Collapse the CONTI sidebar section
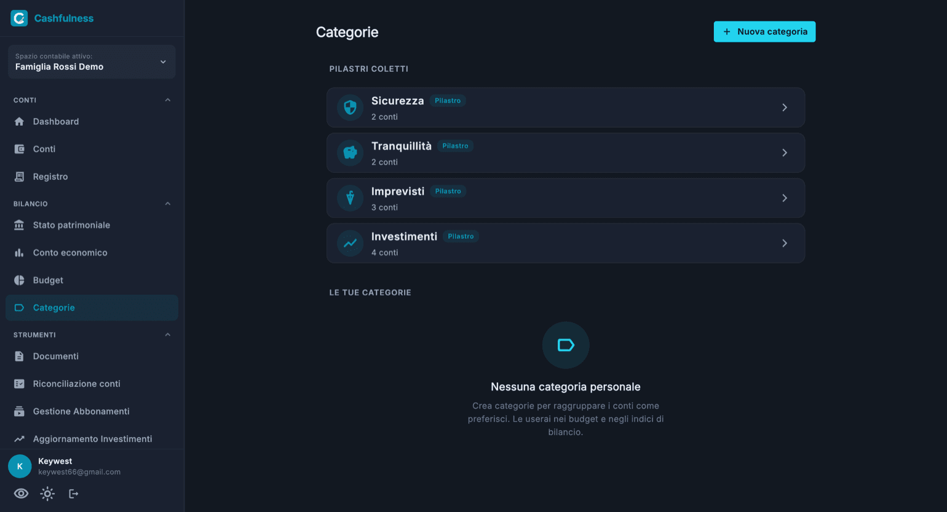Viewport: 947px width, 512px height. [x=168, y=100]
